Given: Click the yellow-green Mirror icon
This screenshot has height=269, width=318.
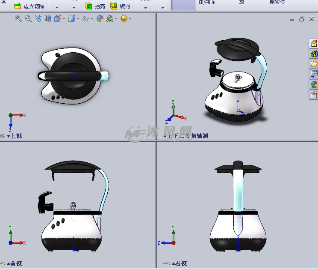Looking at the screenshot, I should (x=114, y=6).
